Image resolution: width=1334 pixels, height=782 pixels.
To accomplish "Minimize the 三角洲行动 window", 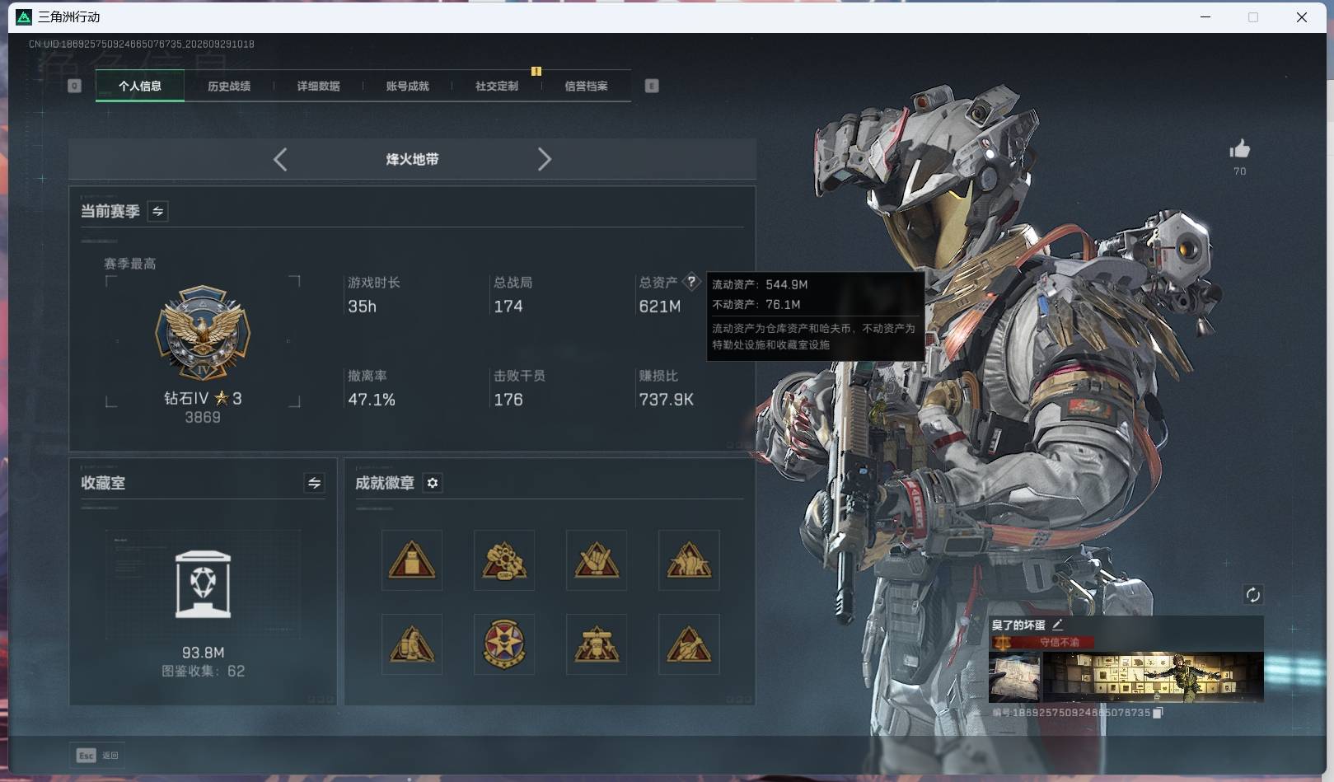I will [x=1205, y=16].
